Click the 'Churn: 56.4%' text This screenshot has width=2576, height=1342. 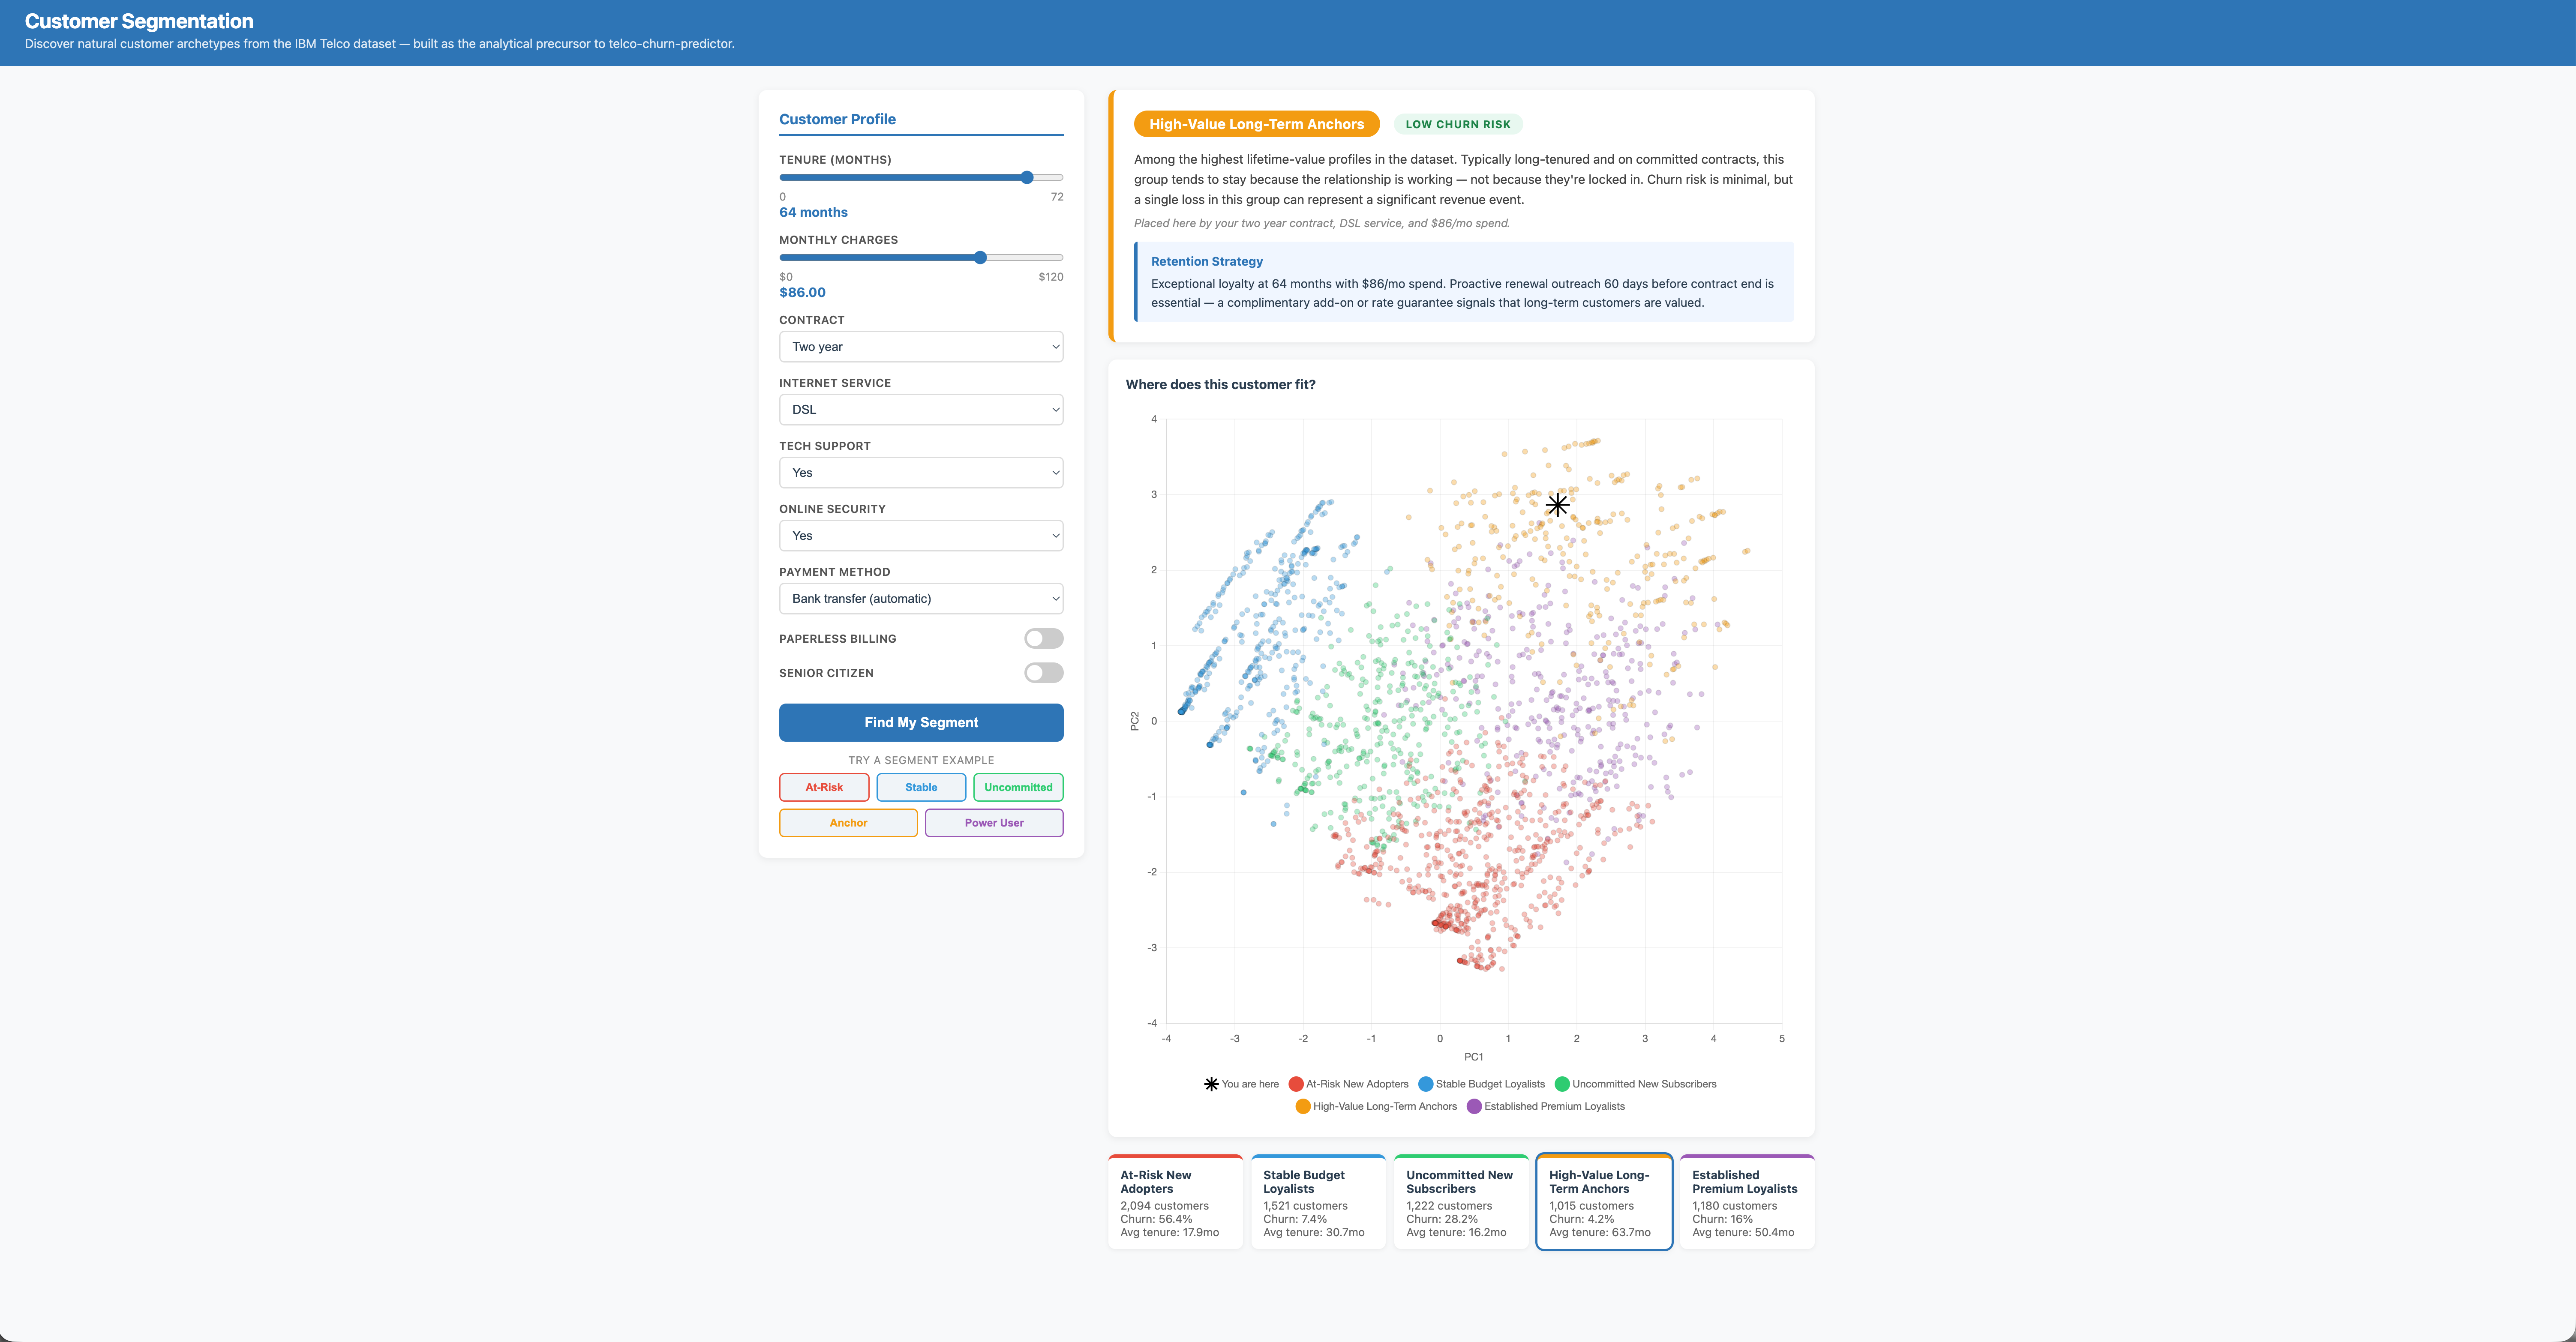[x=1156, y=1219]
